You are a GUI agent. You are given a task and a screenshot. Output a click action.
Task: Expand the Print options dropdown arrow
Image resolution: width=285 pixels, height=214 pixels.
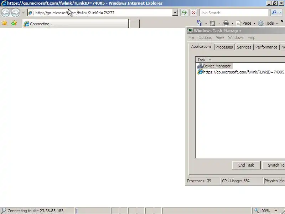point(232,23)
